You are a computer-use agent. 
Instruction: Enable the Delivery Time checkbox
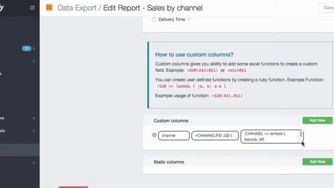click(x=154, y=19)
